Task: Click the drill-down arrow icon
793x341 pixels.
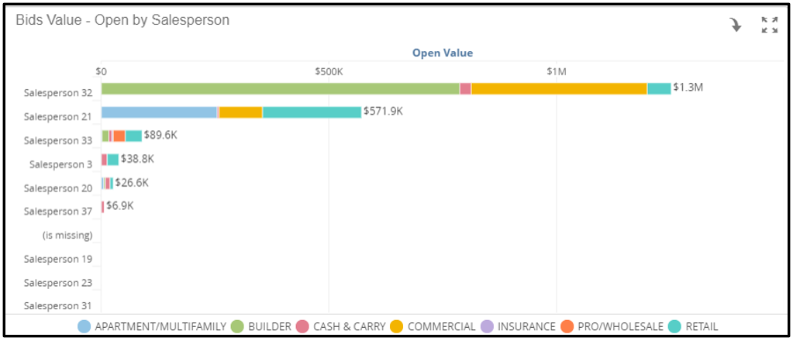Action: pos(736,26)
